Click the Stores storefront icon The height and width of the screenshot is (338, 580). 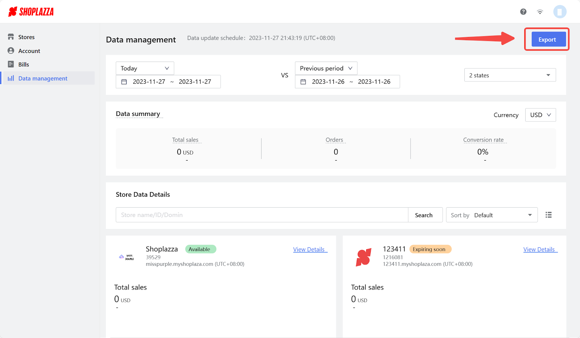(x=11, y=37)
